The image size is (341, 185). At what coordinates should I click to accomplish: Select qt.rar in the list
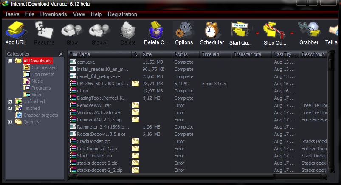83,91
